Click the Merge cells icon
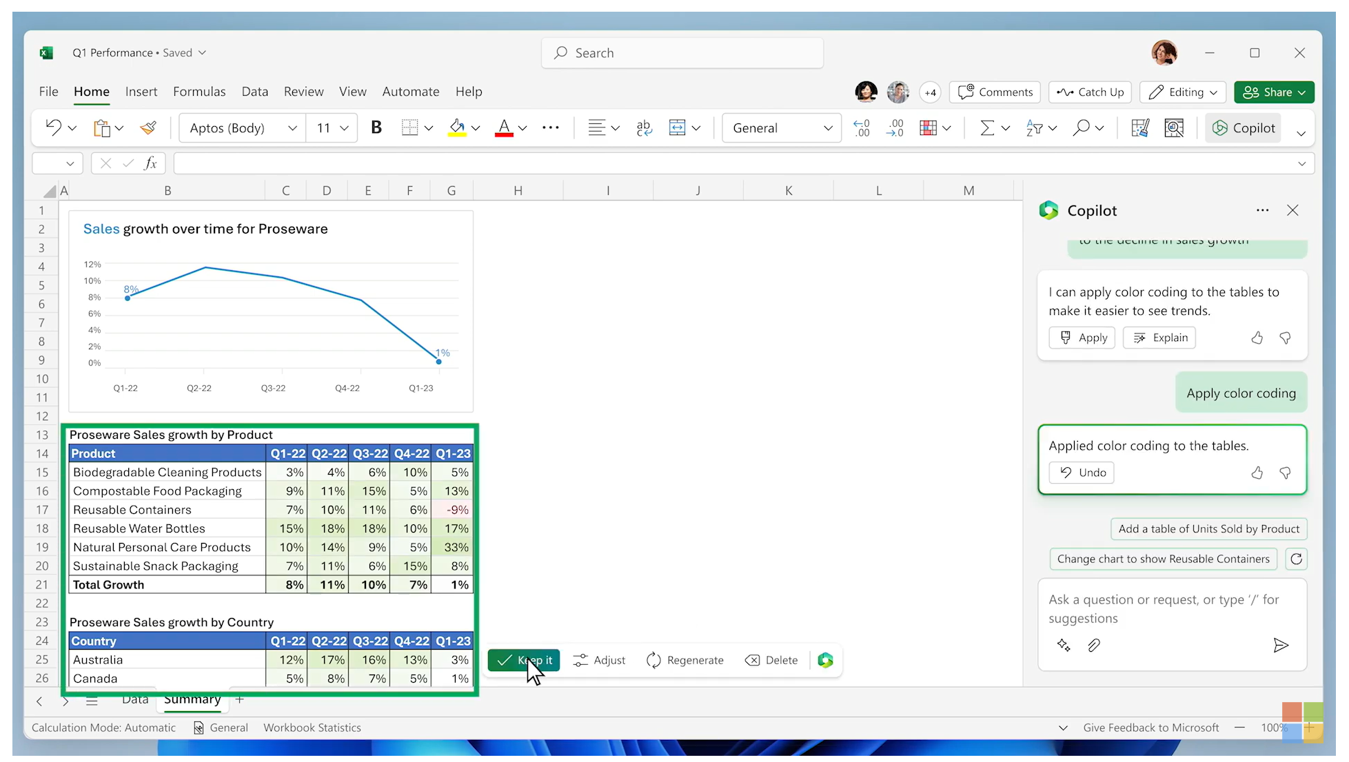Viewport: 1349px width, 762px height. point(678,127)
